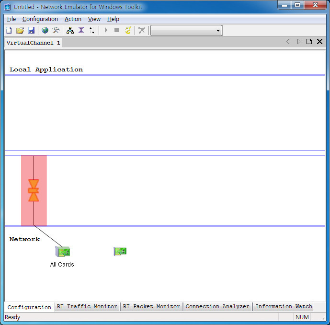Click the application icon in title bar

[8, 7]
